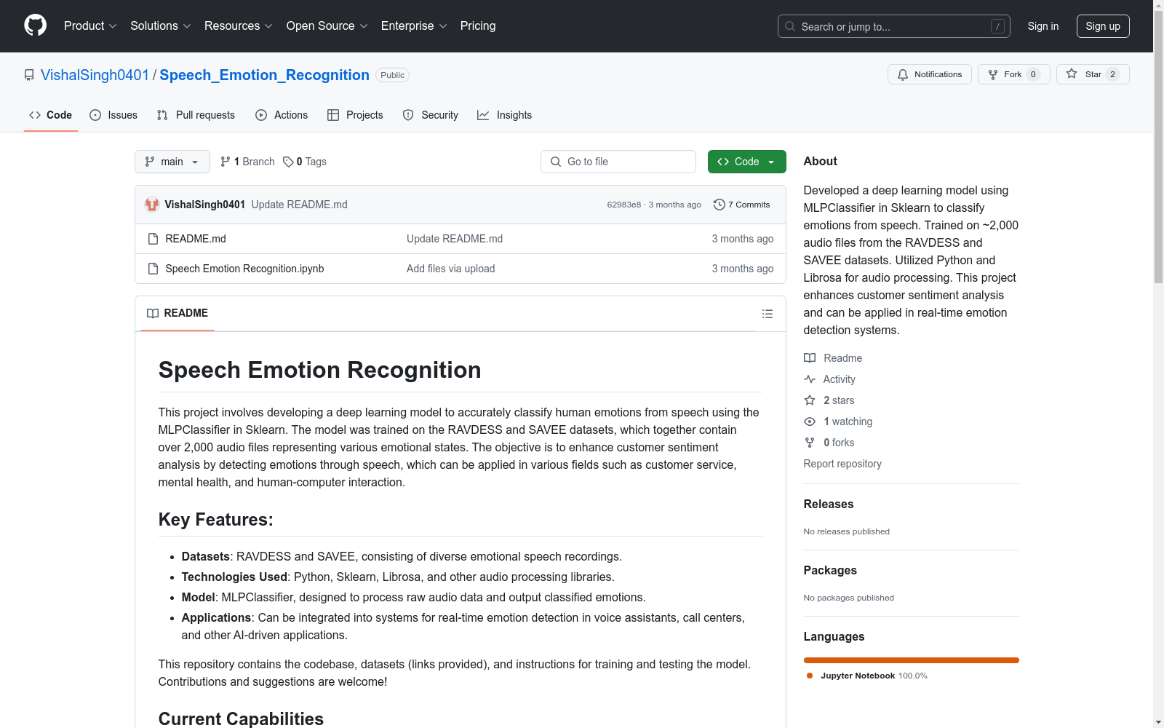Click the repository icon beside owner name
Screen dimensions: 1164x728
29,75
